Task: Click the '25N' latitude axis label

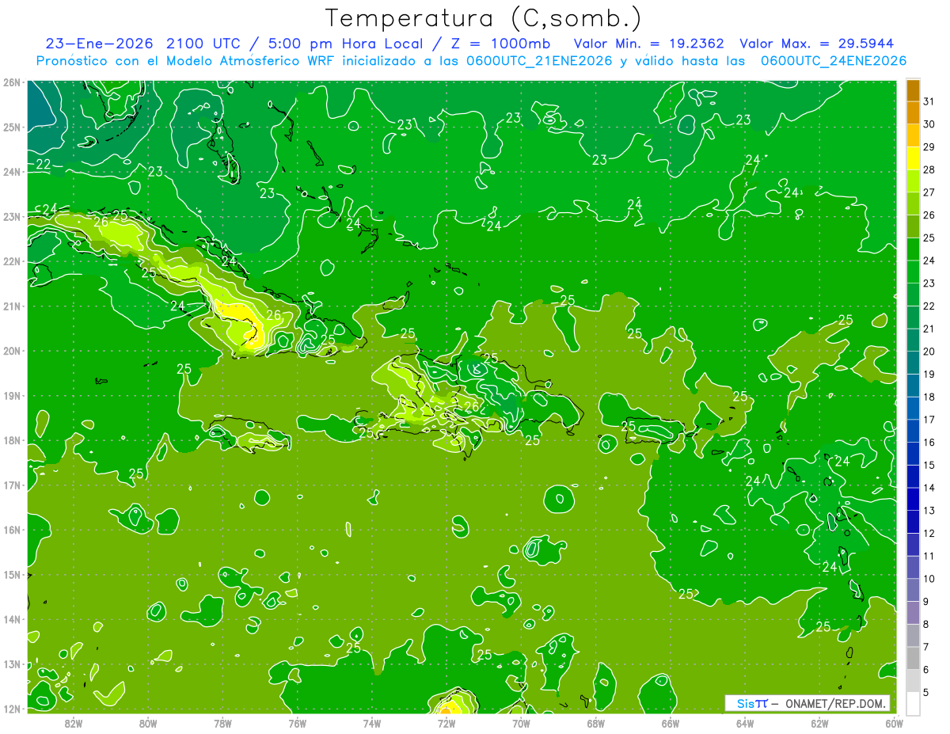Action: tap(11, 127)
